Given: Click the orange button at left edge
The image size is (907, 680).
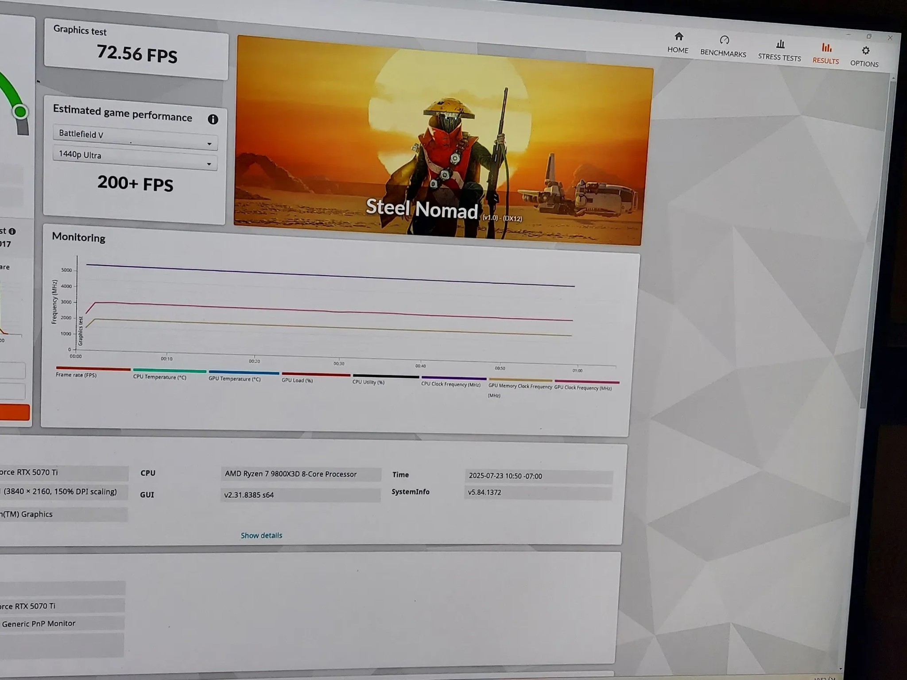Looking at the screenshot, I should 15,412.
